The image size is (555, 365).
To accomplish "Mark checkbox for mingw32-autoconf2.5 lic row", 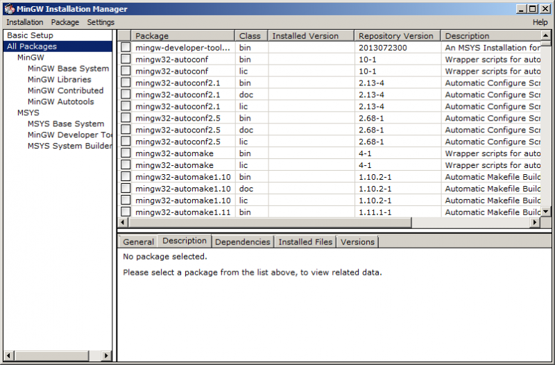I will click(x=126, y=142).
